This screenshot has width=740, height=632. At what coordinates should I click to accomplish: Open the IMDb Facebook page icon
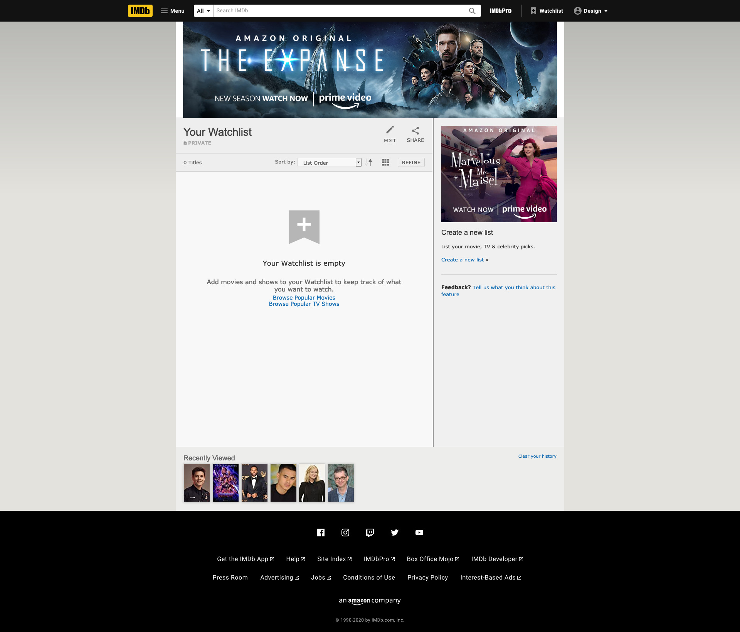pyautogui.click(x=321, y=533)
